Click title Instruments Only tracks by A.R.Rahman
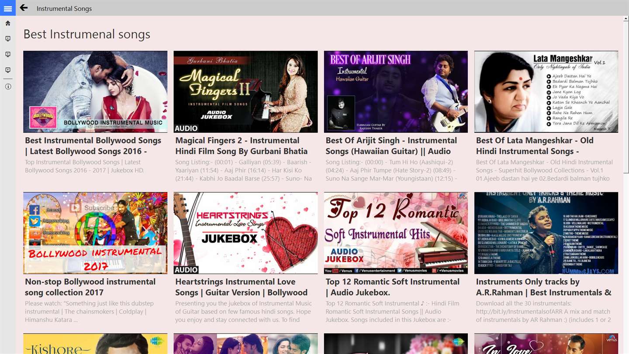The width and height of the screenshot is (629, 354). point(544,287)
